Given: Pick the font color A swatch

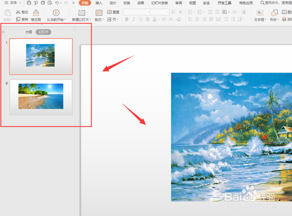Looking at the screenshot, I should point(154,19).
